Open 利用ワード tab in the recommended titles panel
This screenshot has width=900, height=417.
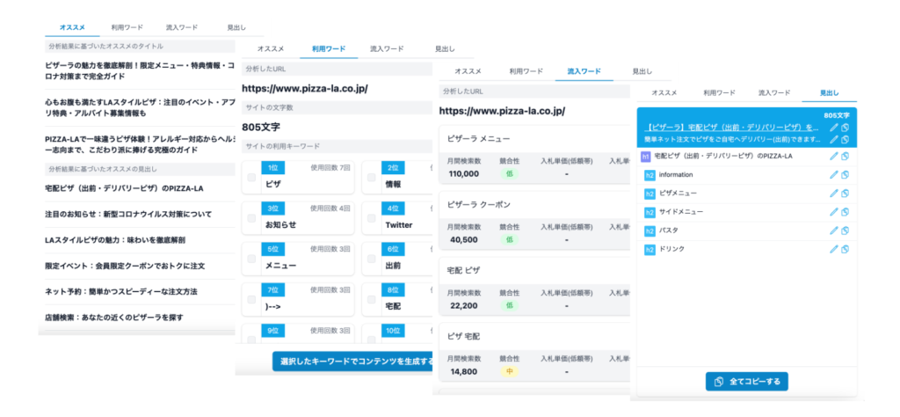coord(127,27)
